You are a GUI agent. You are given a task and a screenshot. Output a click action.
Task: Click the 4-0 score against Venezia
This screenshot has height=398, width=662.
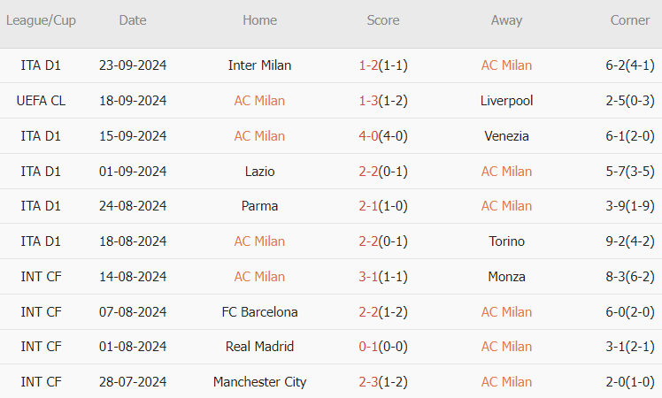(367, 136)
